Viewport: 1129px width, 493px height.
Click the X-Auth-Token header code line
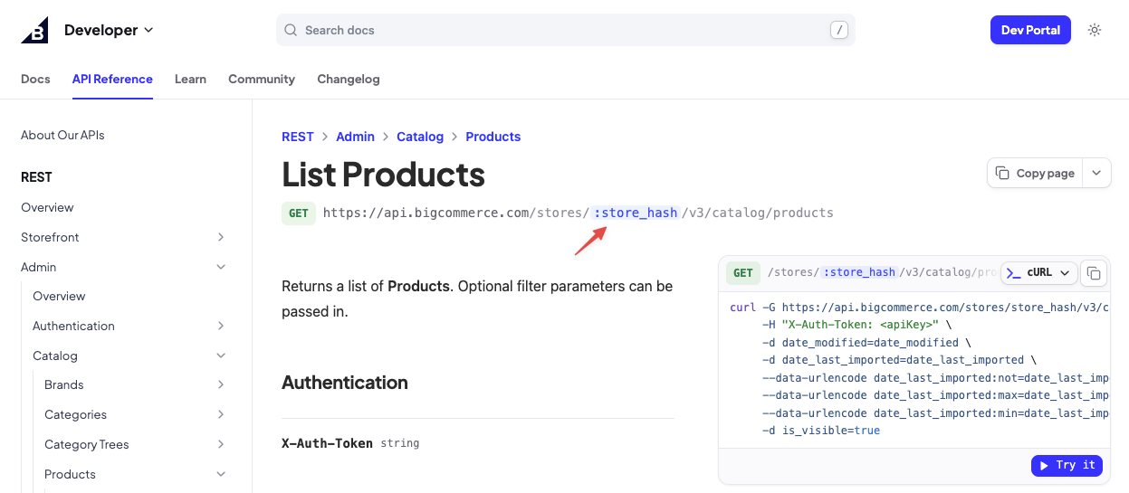pos(857,325)
